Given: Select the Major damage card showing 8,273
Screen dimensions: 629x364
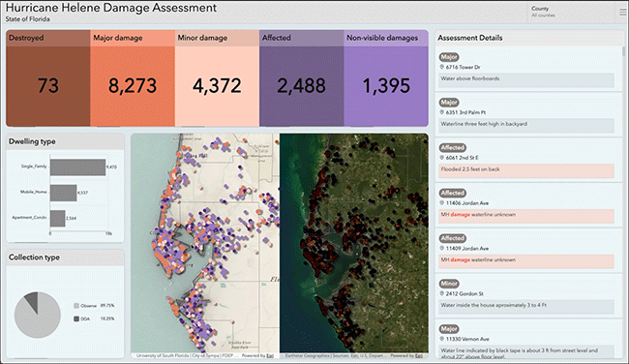Looking at the screenshot, I should 133,77.
